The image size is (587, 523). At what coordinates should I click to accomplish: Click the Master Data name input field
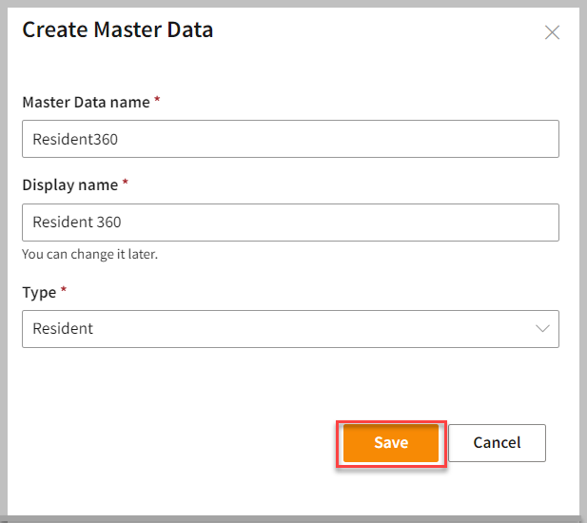tap(290, 139)
